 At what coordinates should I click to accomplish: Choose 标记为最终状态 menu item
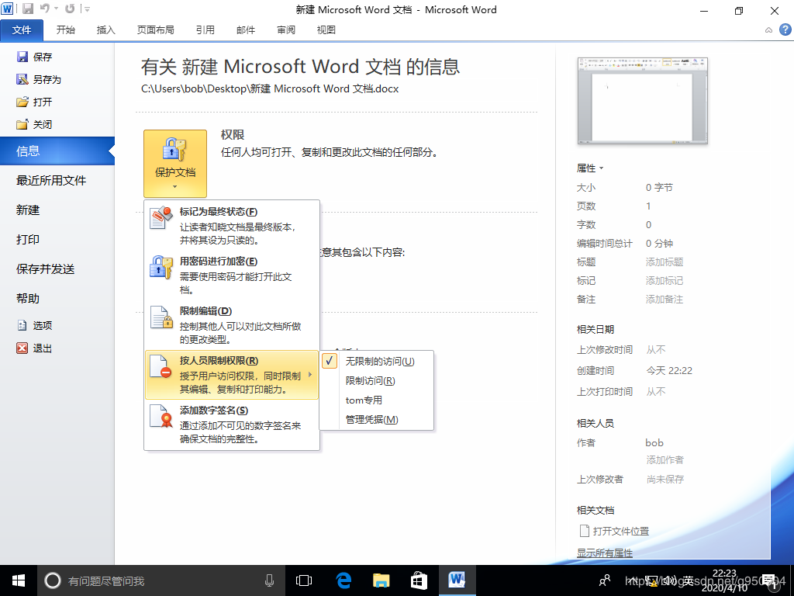(233, 226)
